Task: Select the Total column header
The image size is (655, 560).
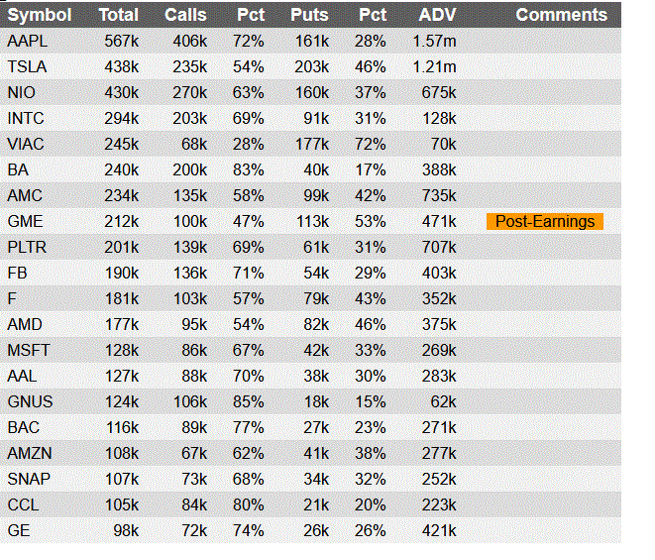Action: click(x=119, y=15)
